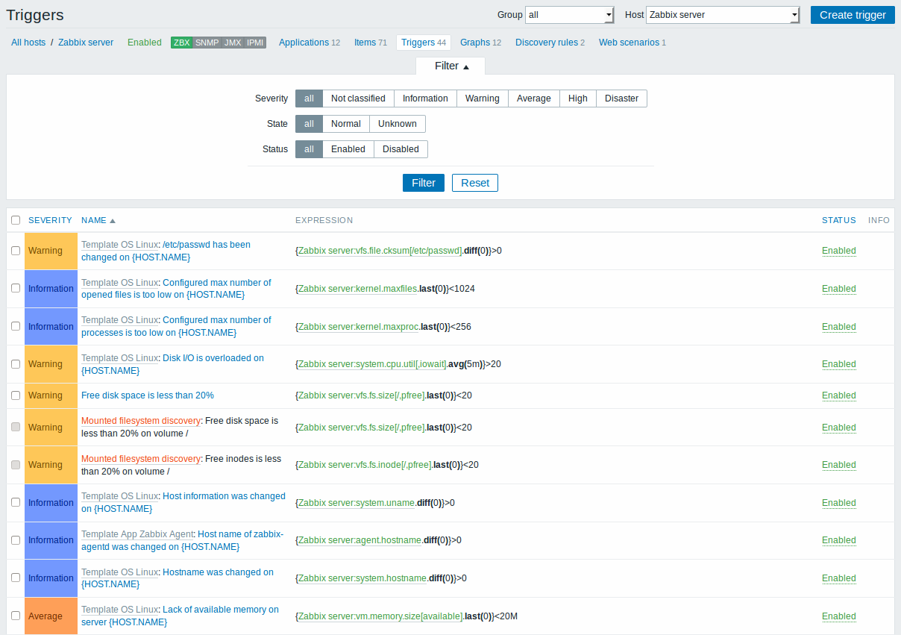Click the Reset filter button
The height and width of the screenshot is (635, 901).
[x=475, y=183]
